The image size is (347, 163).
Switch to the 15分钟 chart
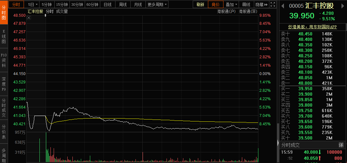point(62,5)
